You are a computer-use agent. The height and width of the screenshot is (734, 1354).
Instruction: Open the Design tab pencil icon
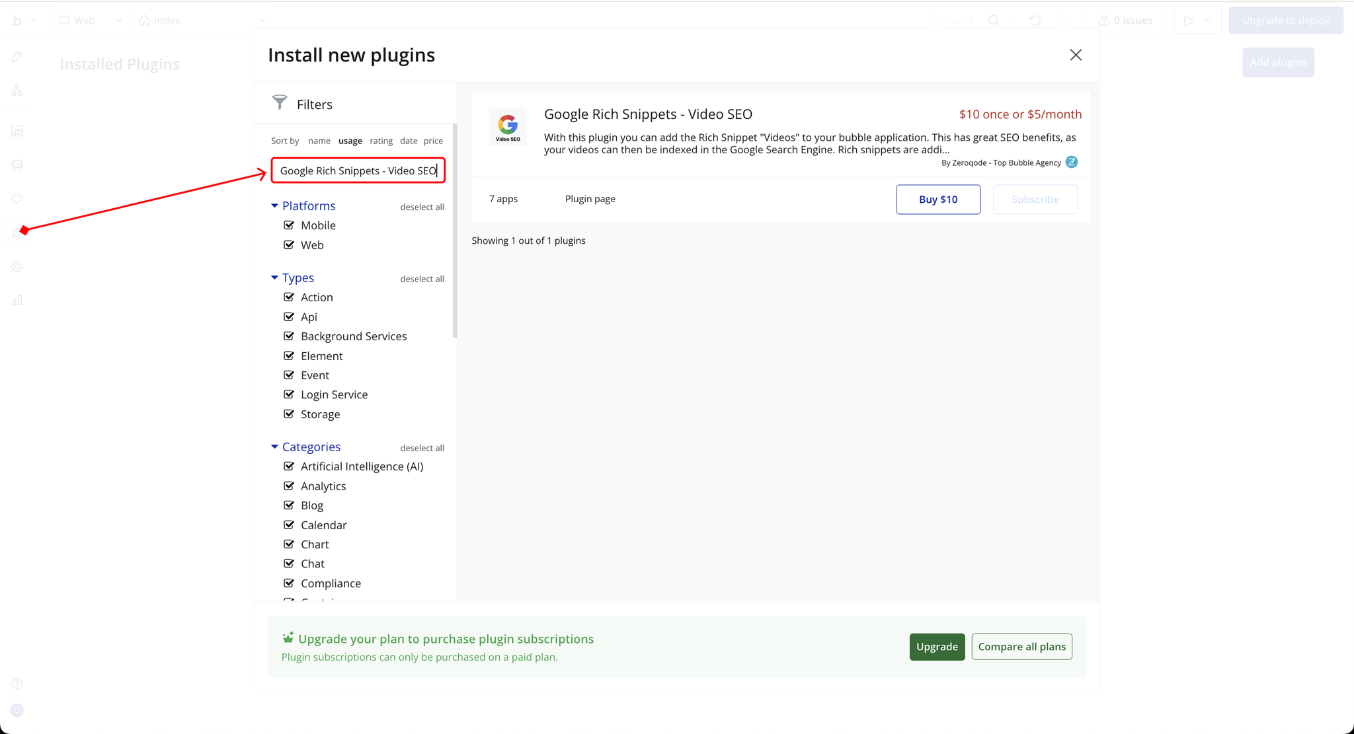(x=17, y=56)
